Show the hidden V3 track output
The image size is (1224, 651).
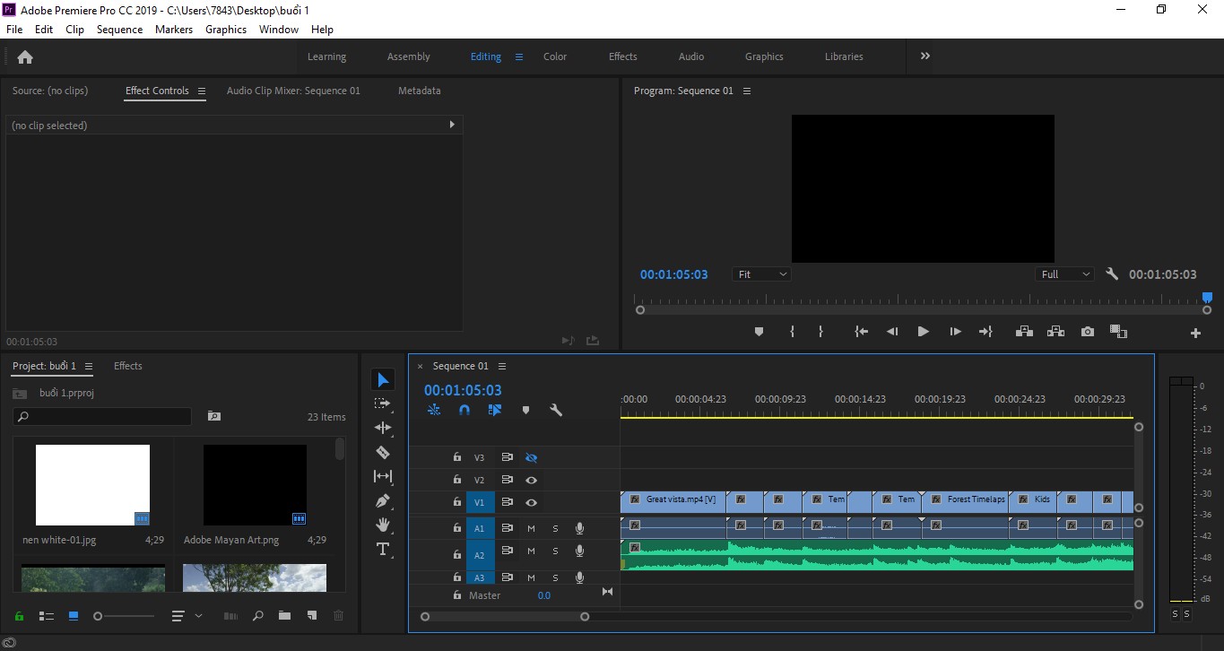click(531, 457)
